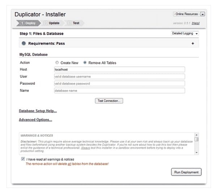Select the Remove All Tables radio button
The width and height of the screenshot is (217, 192).
[85, 63]
